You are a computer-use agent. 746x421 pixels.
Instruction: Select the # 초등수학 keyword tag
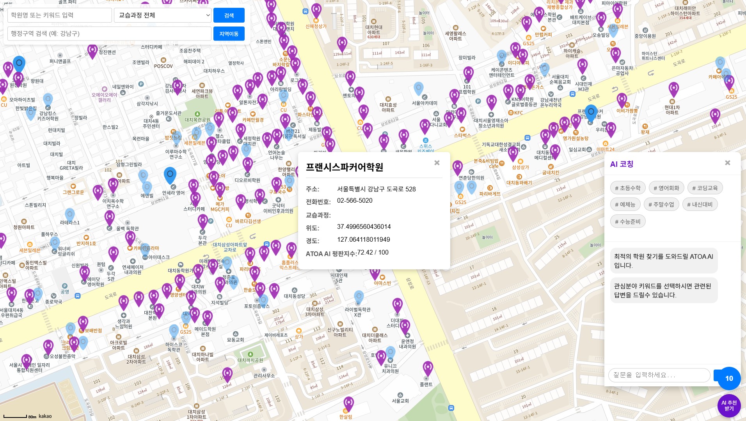(x=627, y=188)
